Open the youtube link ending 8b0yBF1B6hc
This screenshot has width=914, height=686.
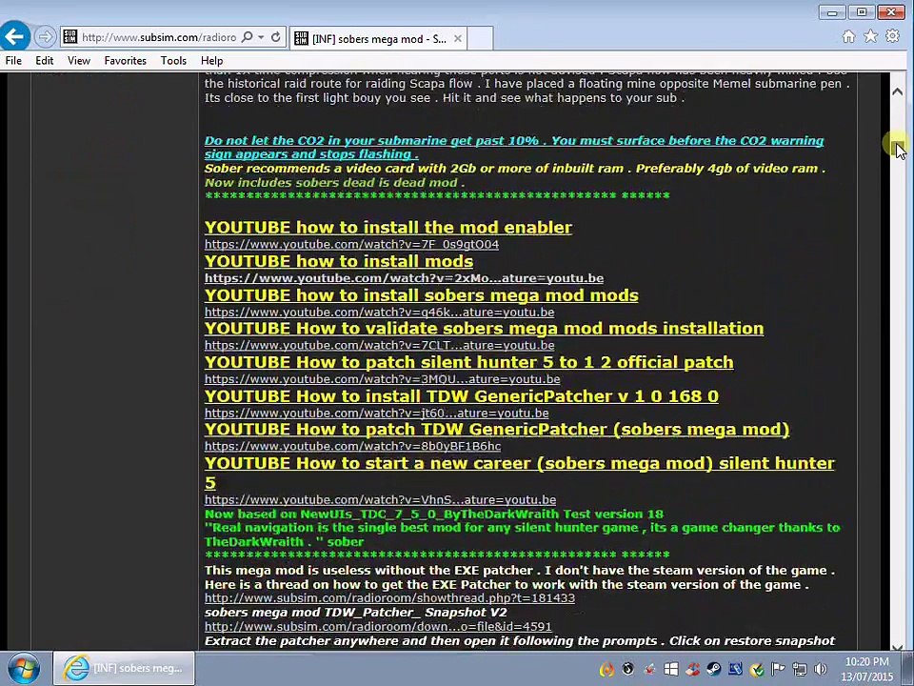pos(352,446)
